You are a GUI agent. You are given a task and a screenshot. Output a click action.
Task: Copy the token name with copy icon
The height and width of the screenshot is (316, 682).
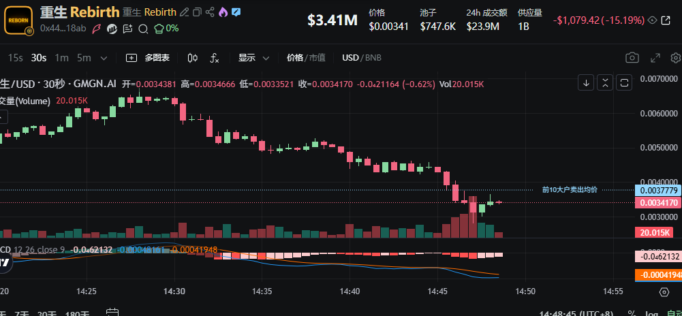point(197,12)
